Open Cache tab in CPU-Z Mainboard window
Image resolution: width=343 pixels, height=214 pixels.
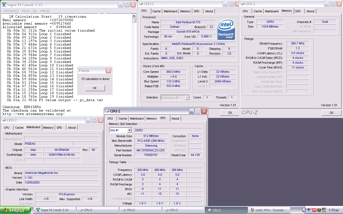pos(19,128)
